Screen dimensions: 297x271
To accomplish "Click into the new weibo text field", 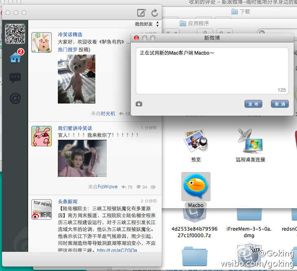I will point(212,71).
